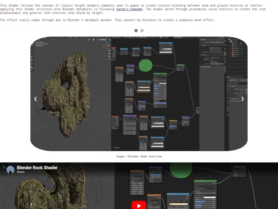Click the 'Image: Blender Node Overview' caption
Screen dimensions: 278x209
(x=139, y=156)
